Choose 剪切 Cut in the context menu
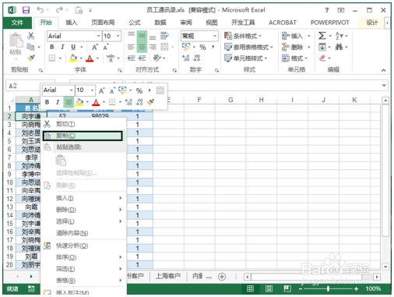This screenshot has width=394, height=297. tap(83, 124)
